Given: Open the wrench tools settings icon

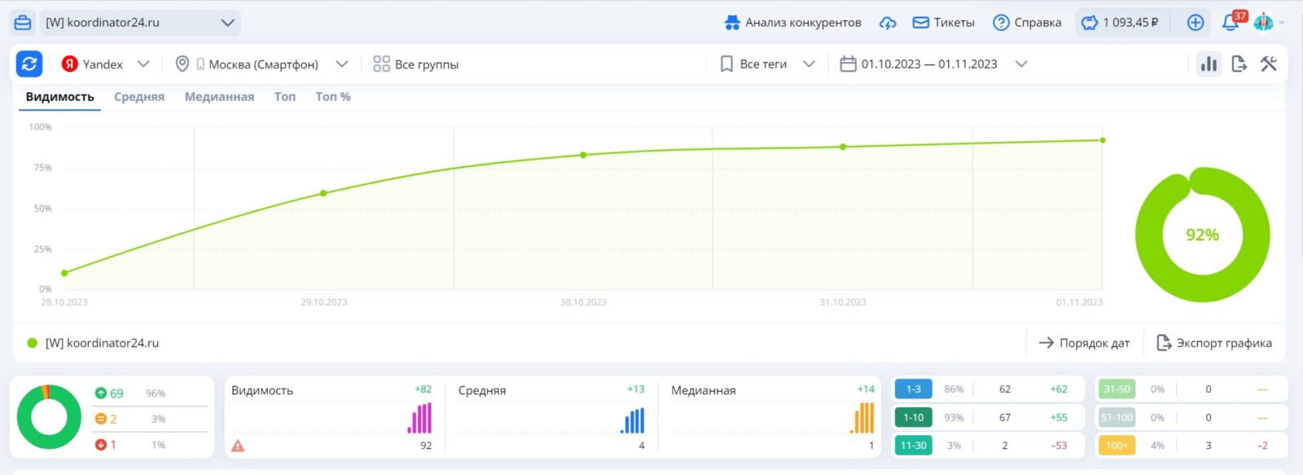Looking at the screenshot, I should [x=1268, y=64].
